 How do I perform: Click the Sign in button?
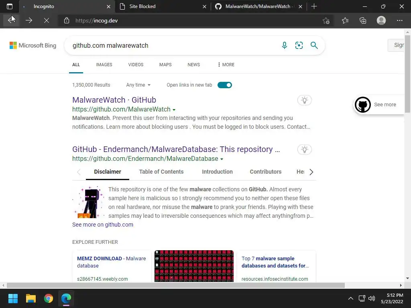(x=396, y=45)
